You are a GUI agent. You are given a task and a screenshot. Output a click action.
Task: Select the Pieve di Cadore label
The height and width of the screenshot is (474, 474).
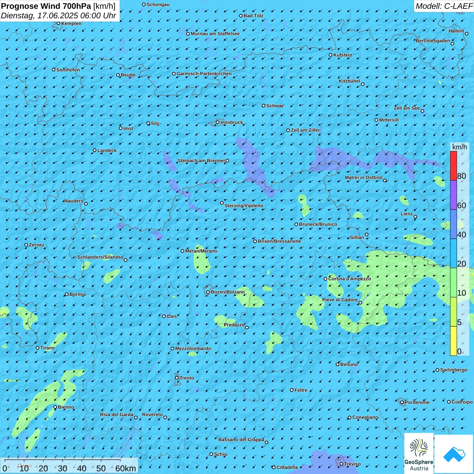(340, 300)
